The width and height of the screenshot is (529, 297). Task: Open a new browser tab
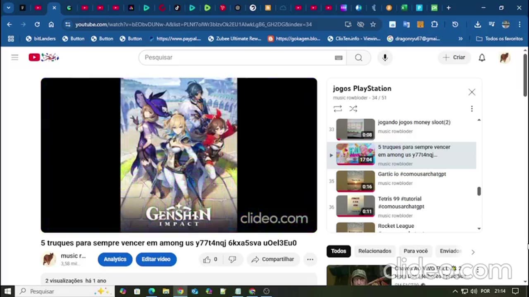(448, 8)
